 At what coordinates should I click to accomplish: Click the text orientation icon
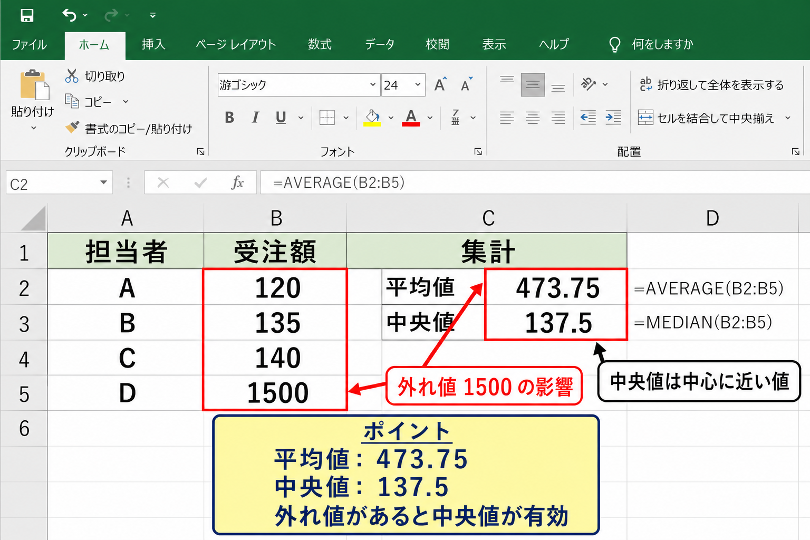(x=589, y=84)
